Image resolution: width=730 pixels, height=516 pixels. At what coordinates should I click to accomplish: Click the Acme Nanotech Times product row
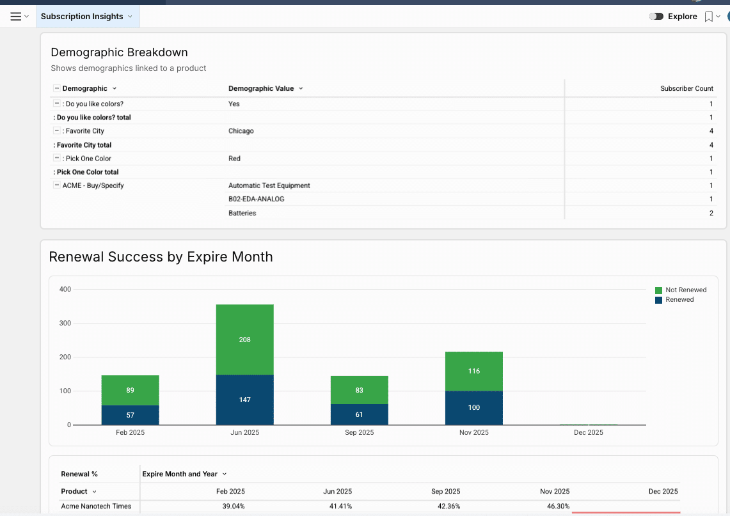click(96, 506)
